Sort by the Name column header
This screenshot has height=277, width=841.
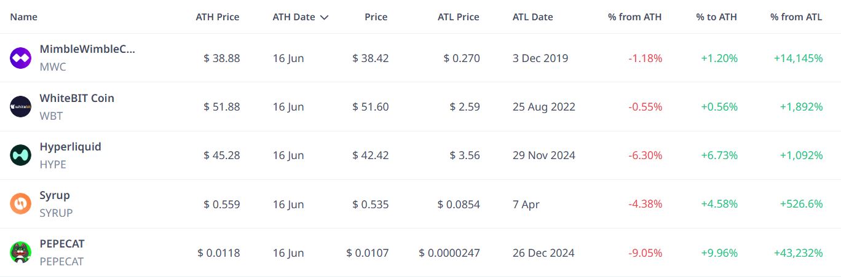pyautogui.click(x=24, y=17)
